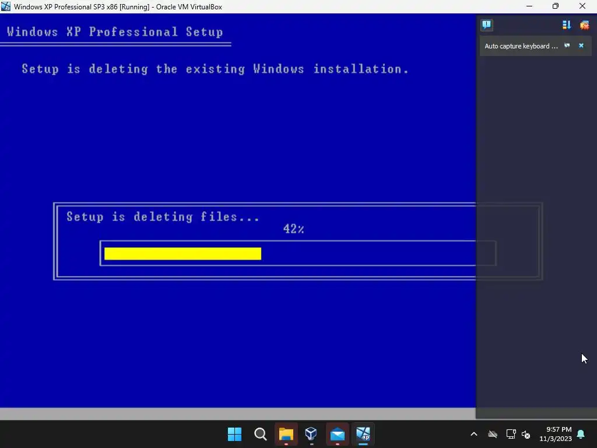Screen dimensions: 597x448
Task: Close the VirtualBox VM window
Action: click(x=582, y=6)
